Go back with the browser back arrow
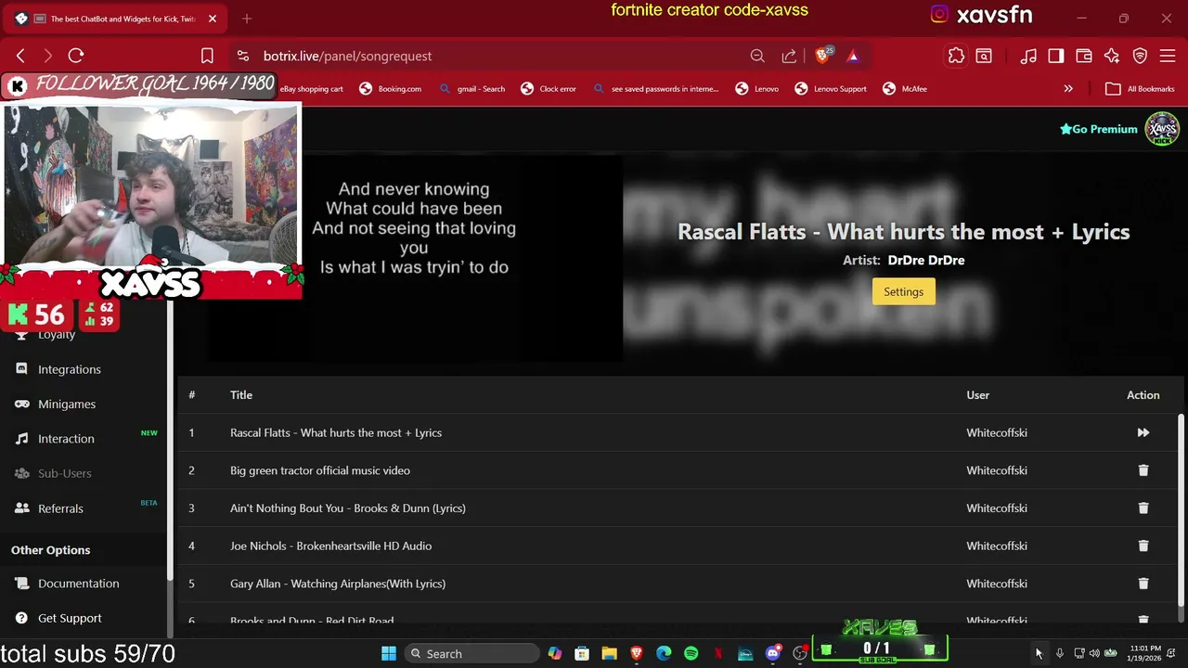This screenshot has height=668, width=1188. click(x=20, y=56)
